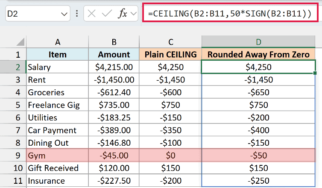Select row 6 header
The width and height of the screenshot is (322, 188).
point(13,117)
